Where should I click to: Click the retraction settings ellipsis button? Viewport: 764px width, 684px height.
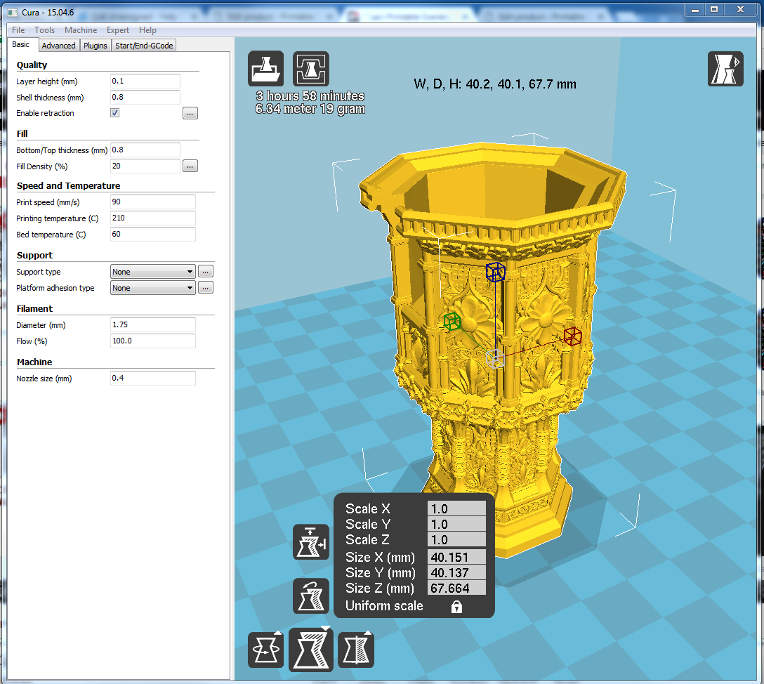(x=190, y=113)
